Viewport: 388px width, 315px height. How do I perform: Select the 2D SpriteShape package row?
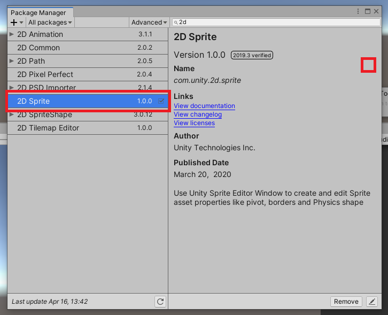click(88, 116)
